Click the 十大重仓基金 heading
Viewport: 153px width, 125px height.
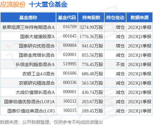tap(48, 4)
